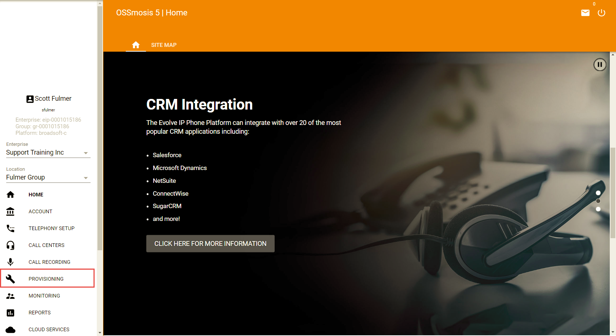
Task: Click the power logout icon
Action: (x=601, y=13)
